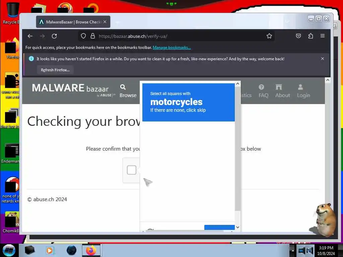Select the MalwareBazaar browser tab
Screen dimensions: 343x257
(x=73, y=22)
